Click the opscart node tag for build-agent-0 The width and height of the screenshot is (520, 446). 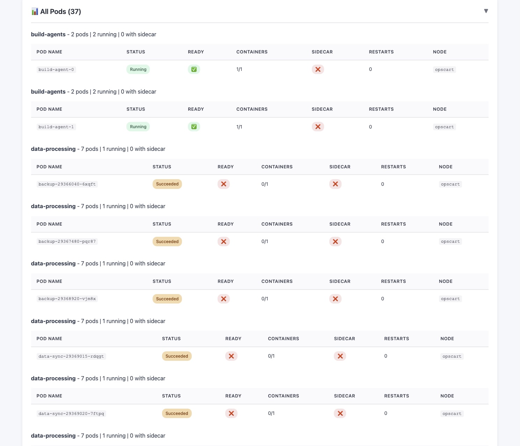tap(445, 70)
